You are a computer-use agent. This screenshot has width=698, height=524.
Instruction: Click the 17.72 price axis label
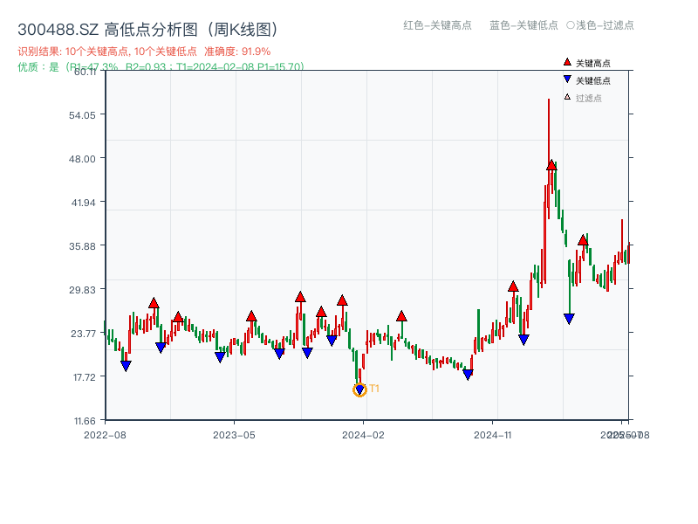pos(84,377)
